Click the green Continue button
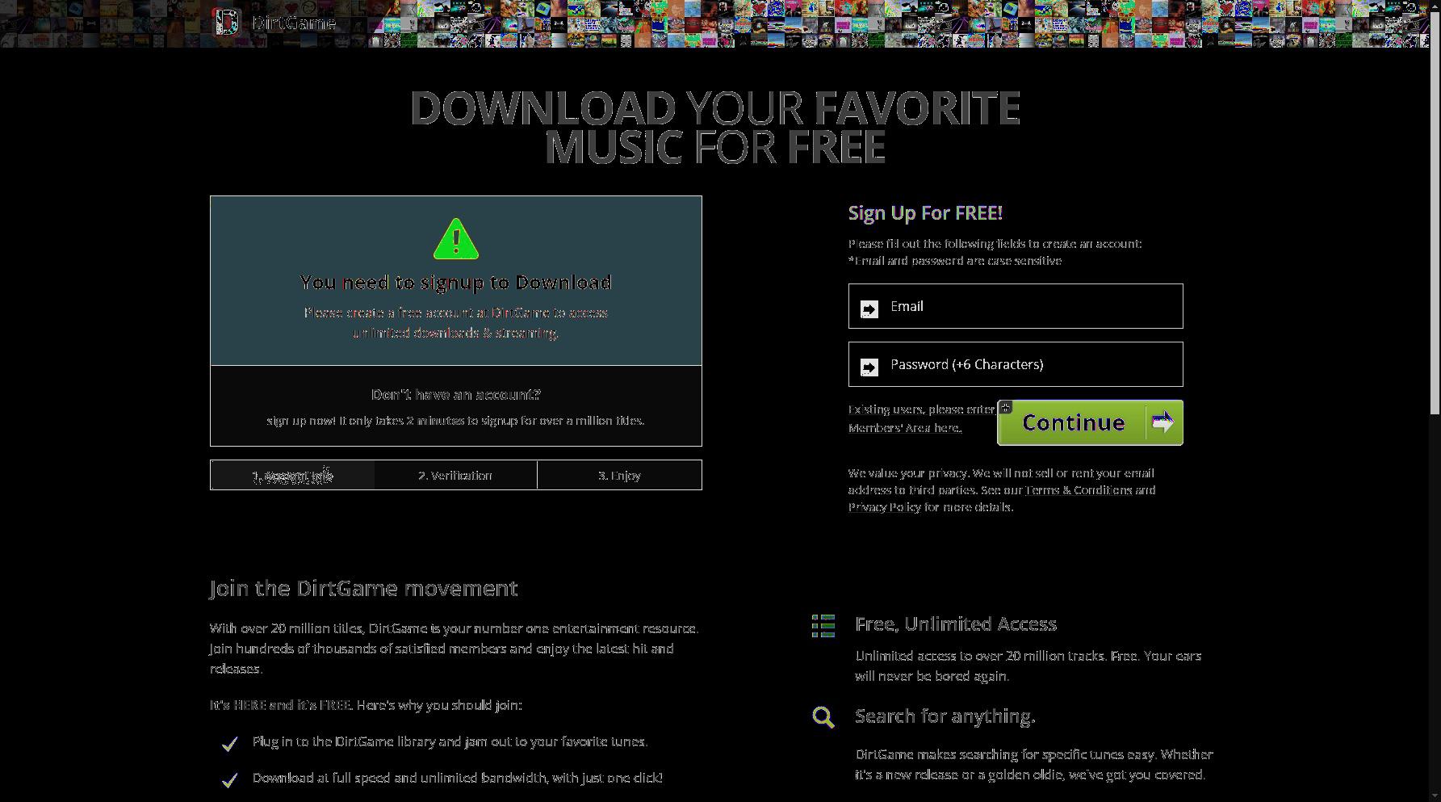The width and height of the screenshot is (1441, 802). (1090, 422)
